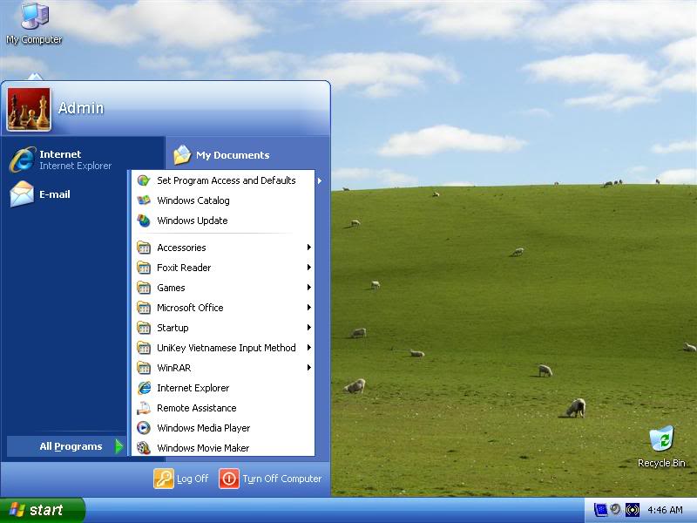Click the Admin chess user picture

click(29, 109)
